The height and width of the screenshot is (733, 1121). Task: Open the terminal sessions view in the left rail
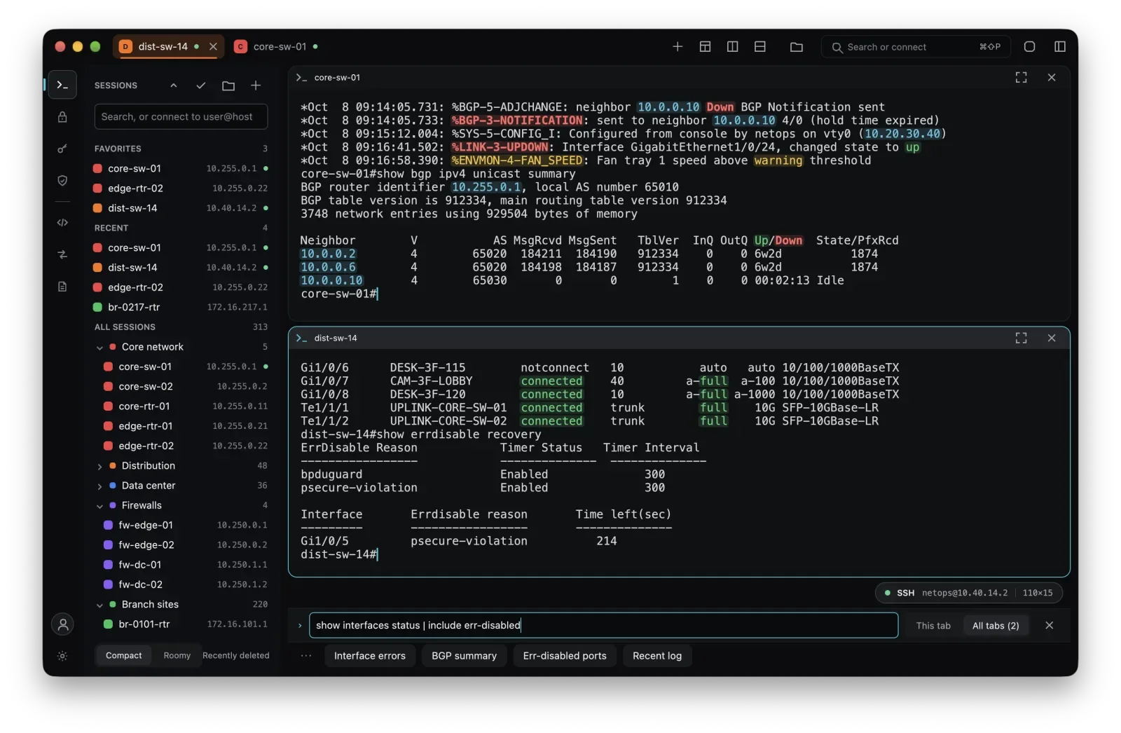tap(62, 85)
